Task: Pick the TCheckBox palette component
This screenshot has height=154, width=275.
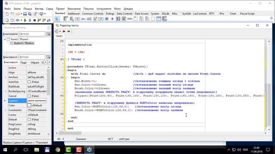Action: pyautogui.click(x=107, y=19)
